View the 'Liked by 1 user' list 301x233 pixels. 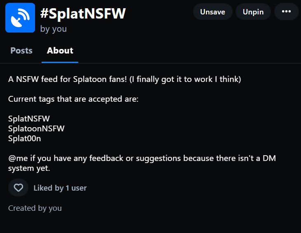click(x=60, y=188)
